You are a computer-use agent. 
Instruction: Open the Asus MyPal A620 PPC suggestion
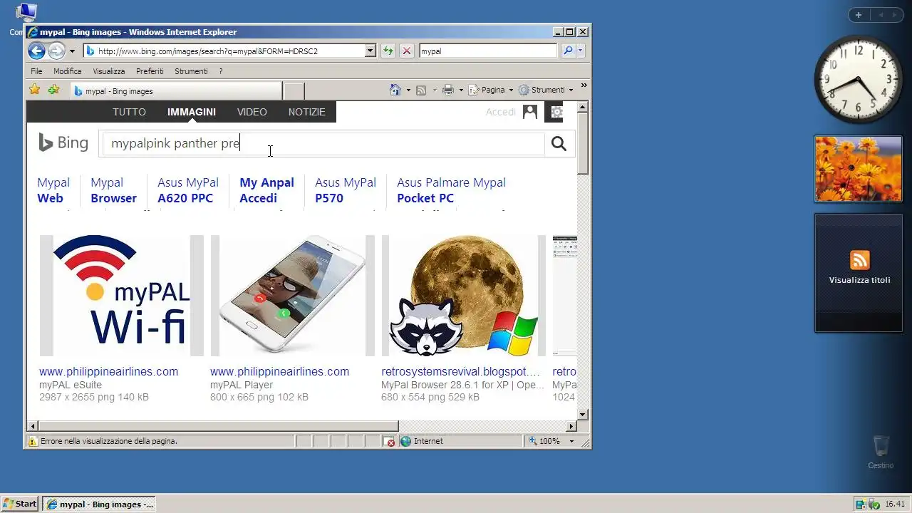(188, 190)
